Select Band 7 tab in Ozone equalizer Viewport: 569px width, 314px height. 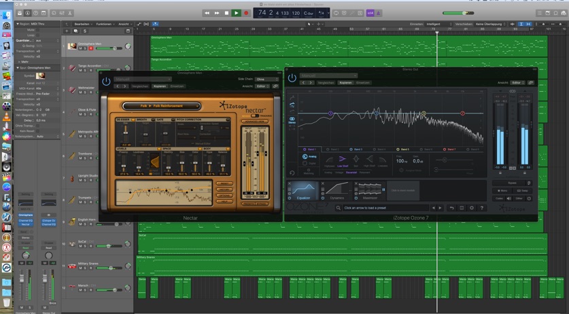449,150
